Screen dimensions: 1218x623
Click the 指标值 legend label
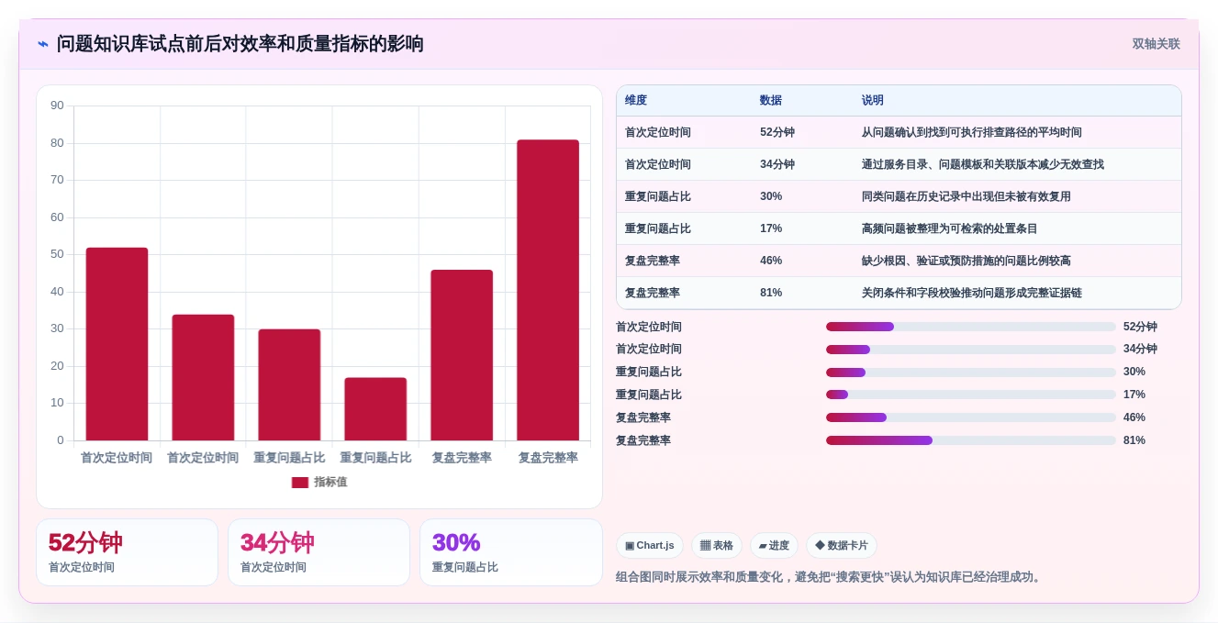coord(330,483)
